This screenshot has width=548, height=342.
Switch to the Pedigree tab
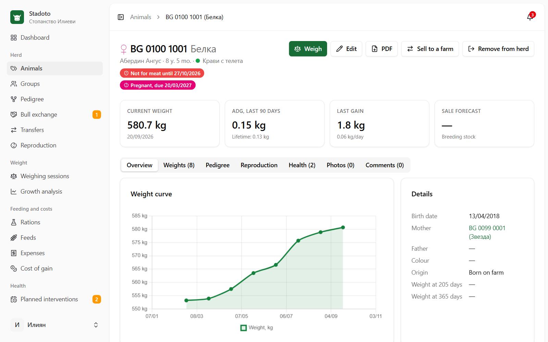point(217,165)
